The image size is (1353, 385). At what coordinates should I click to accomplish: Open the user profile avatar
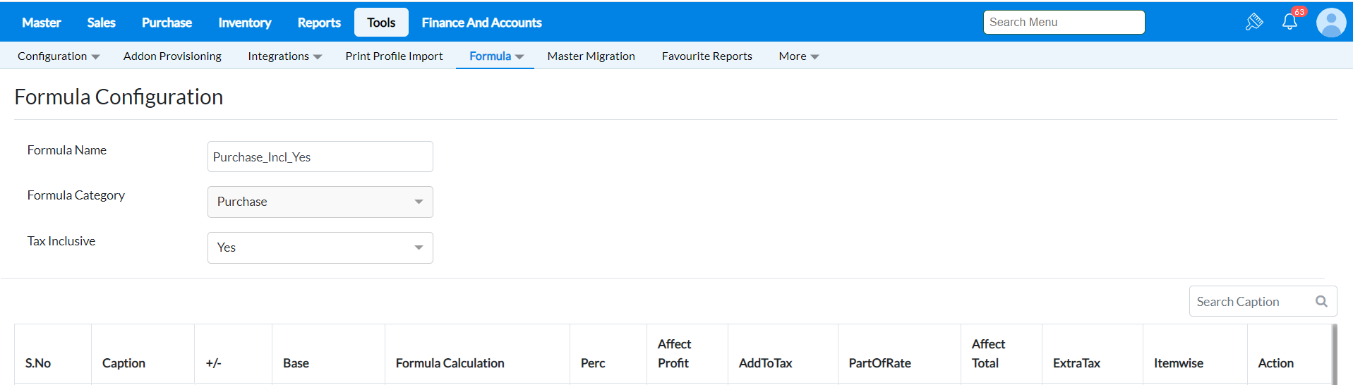point(1330,23)
